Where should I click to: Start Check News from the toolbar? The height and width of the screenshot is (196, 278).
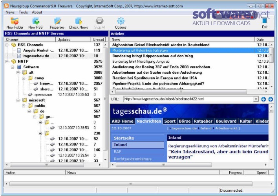click(79, 21)
